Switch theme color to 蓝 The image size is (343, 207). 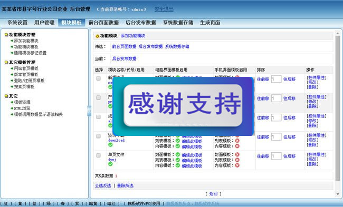pyautogui.click(x=34, y=203)
